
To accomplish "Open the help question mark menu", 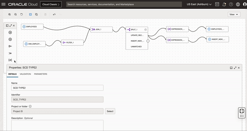I will (x=231, y=4).
